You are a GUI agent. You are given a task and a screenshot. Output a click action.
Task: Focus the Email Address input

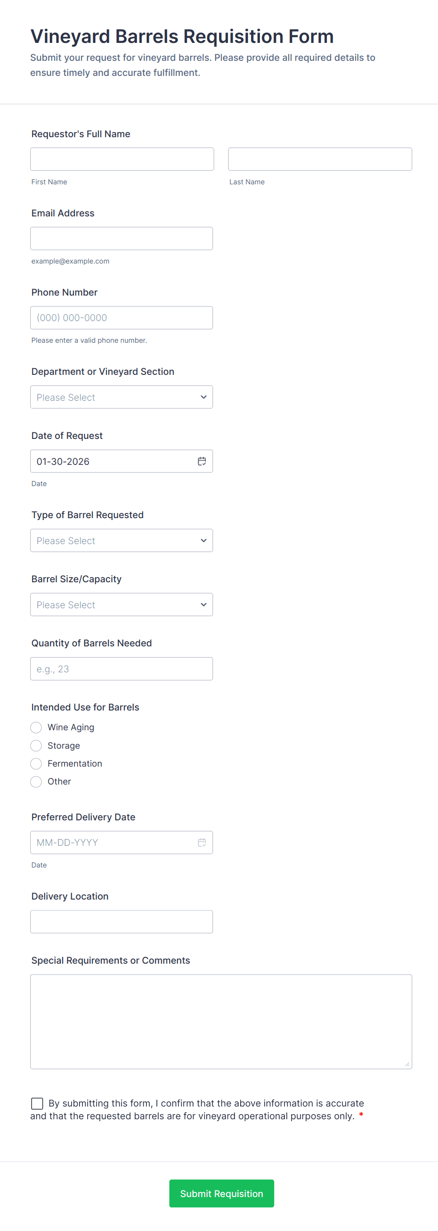pos(121,239)
